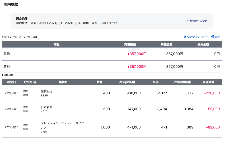The width and height of the screenshot is (230, 142).
Task: Click the 売却/決済額 column header
Action: coord(127,82)
